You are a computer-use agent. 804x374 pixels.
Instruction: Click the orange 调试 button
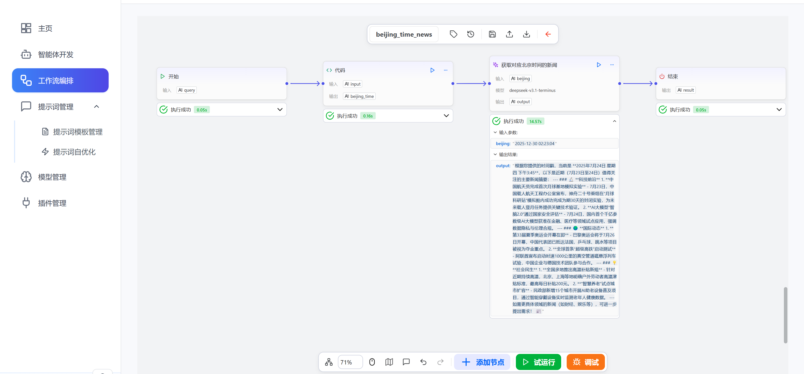(x=586, y=362)
